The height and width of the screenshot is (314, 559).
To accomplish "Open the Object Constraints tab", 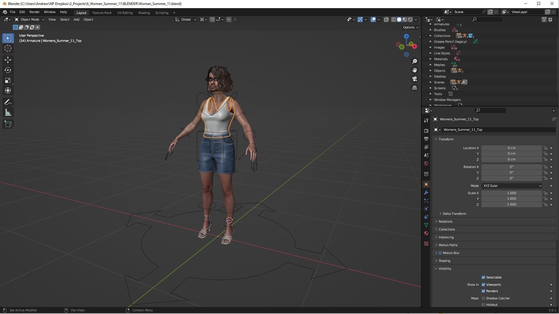I will [x=426, y=217].
